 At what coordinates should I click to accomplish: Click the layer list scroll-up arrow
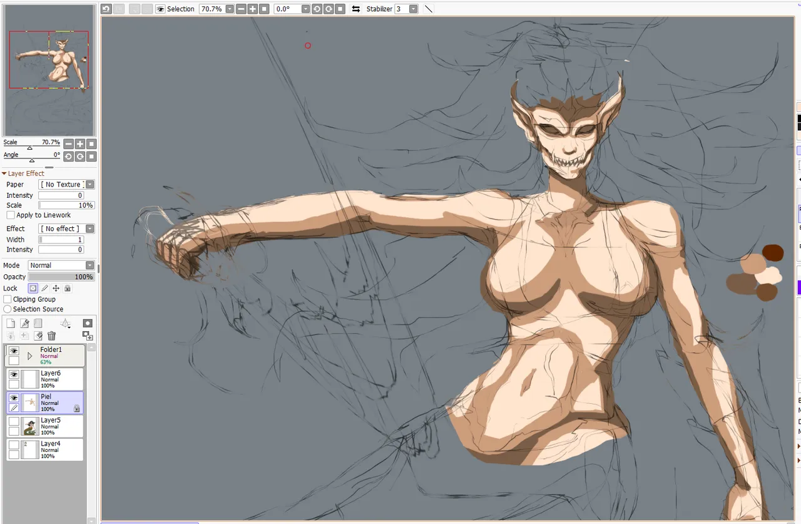click(x=92, y=347)
